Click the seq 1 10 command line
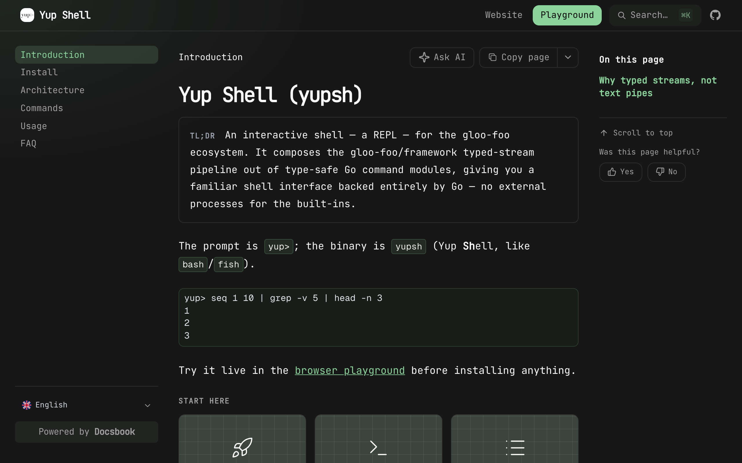 (x=283, y=298)
